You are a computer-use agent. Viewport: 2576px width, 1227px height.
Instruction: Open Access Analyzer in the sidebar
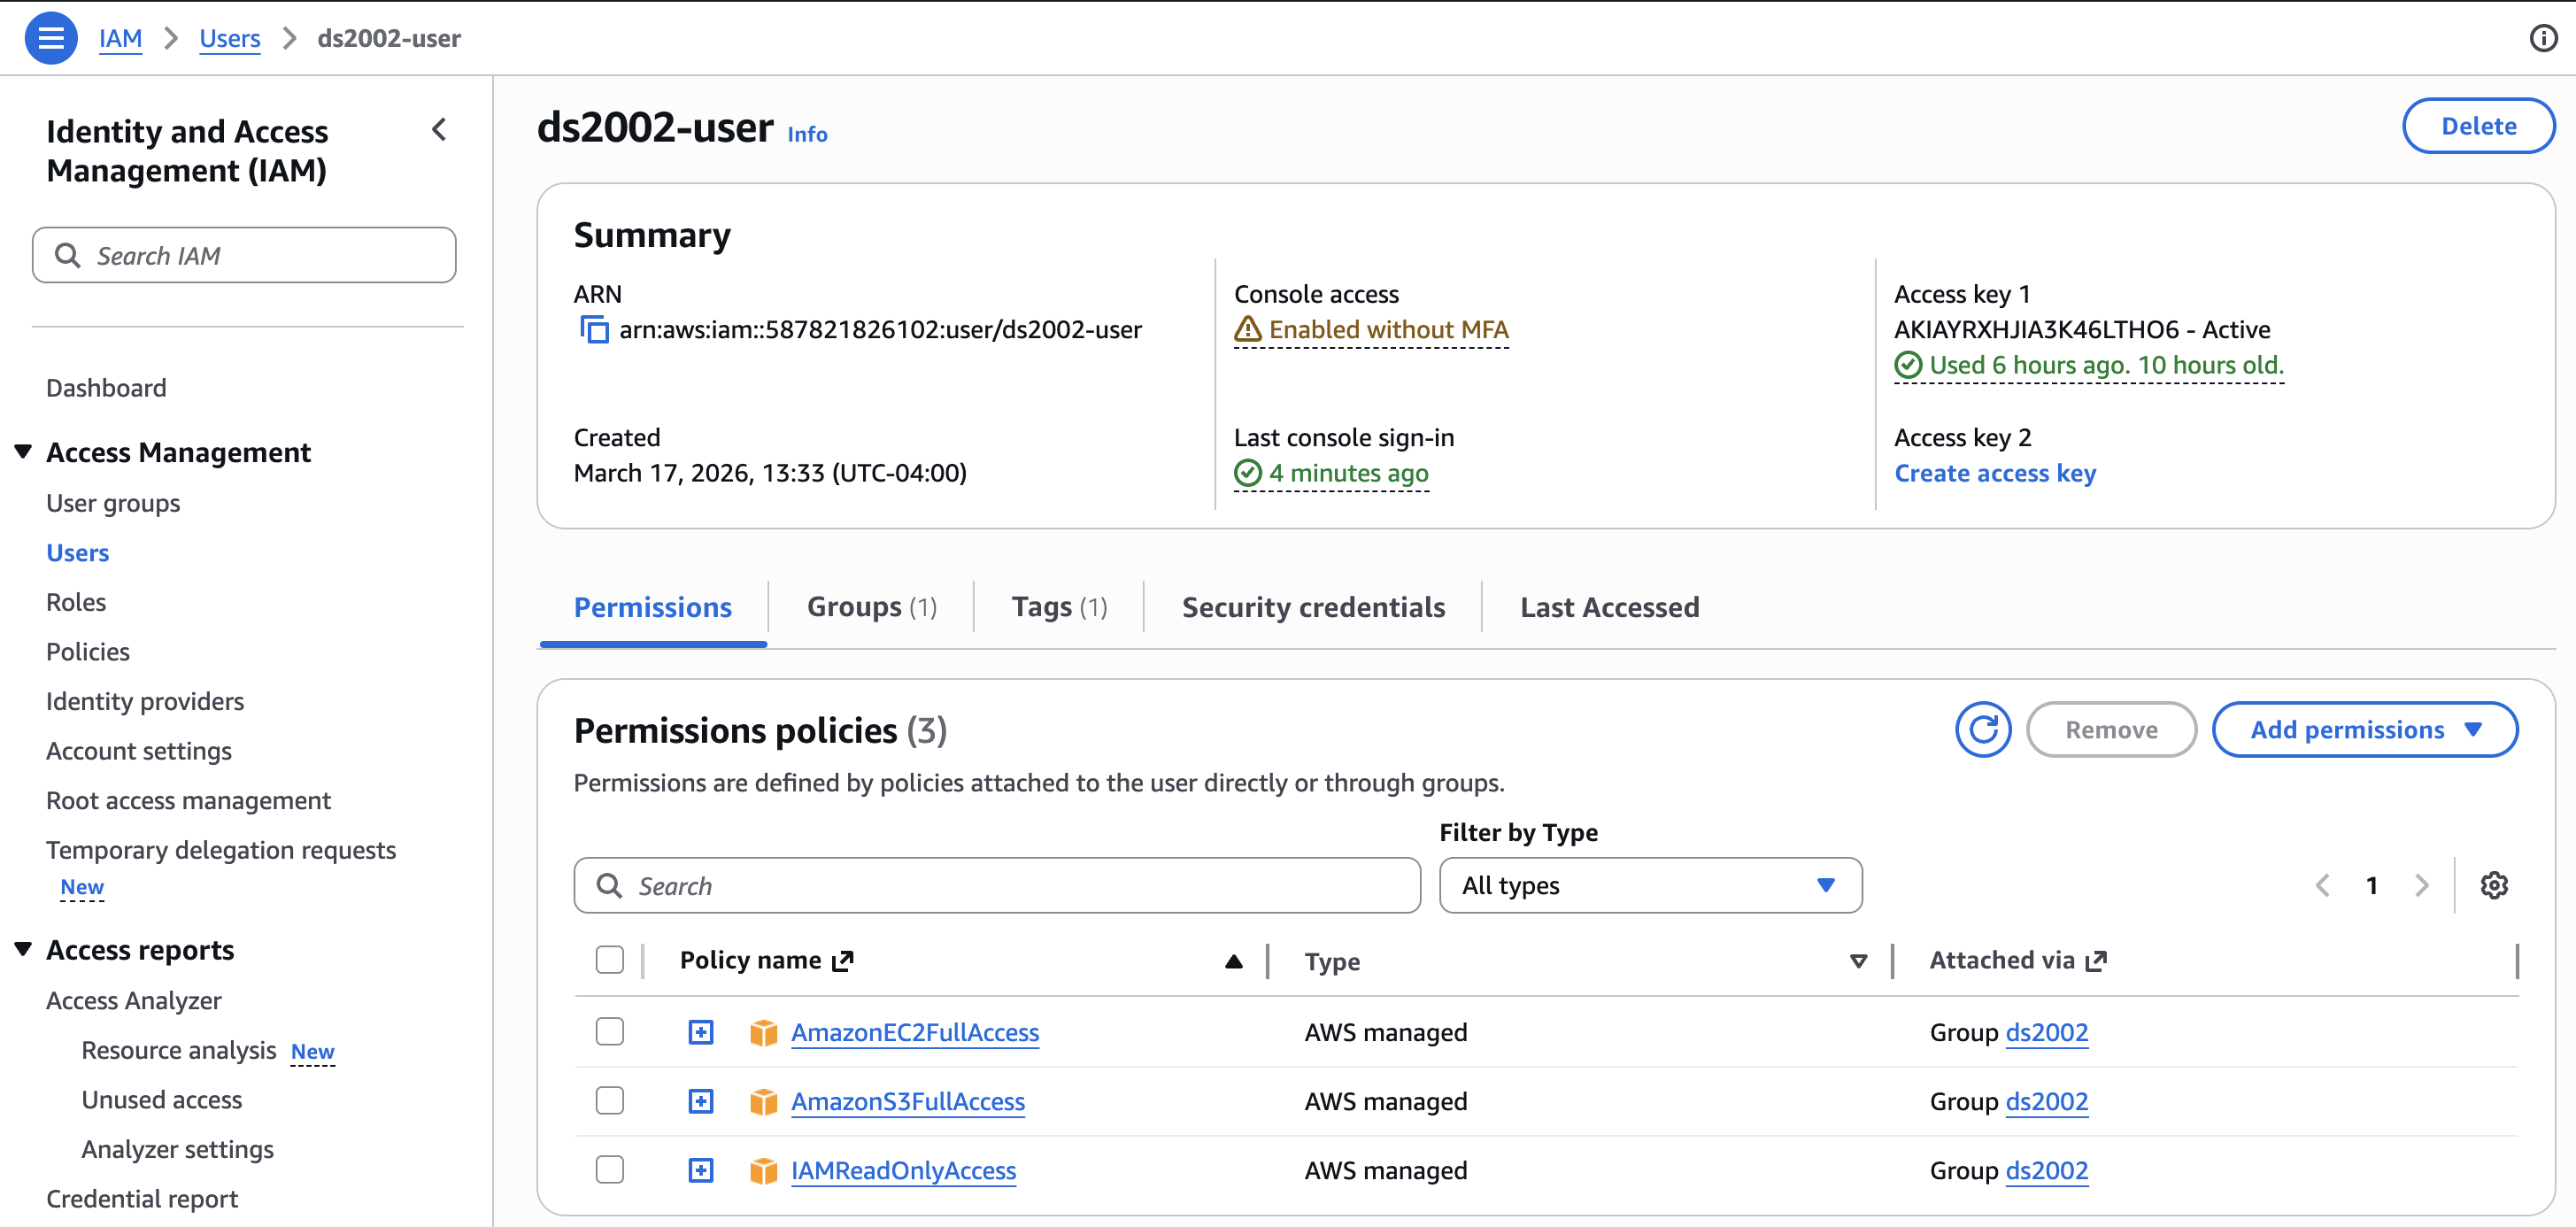tap(134, 1000)
